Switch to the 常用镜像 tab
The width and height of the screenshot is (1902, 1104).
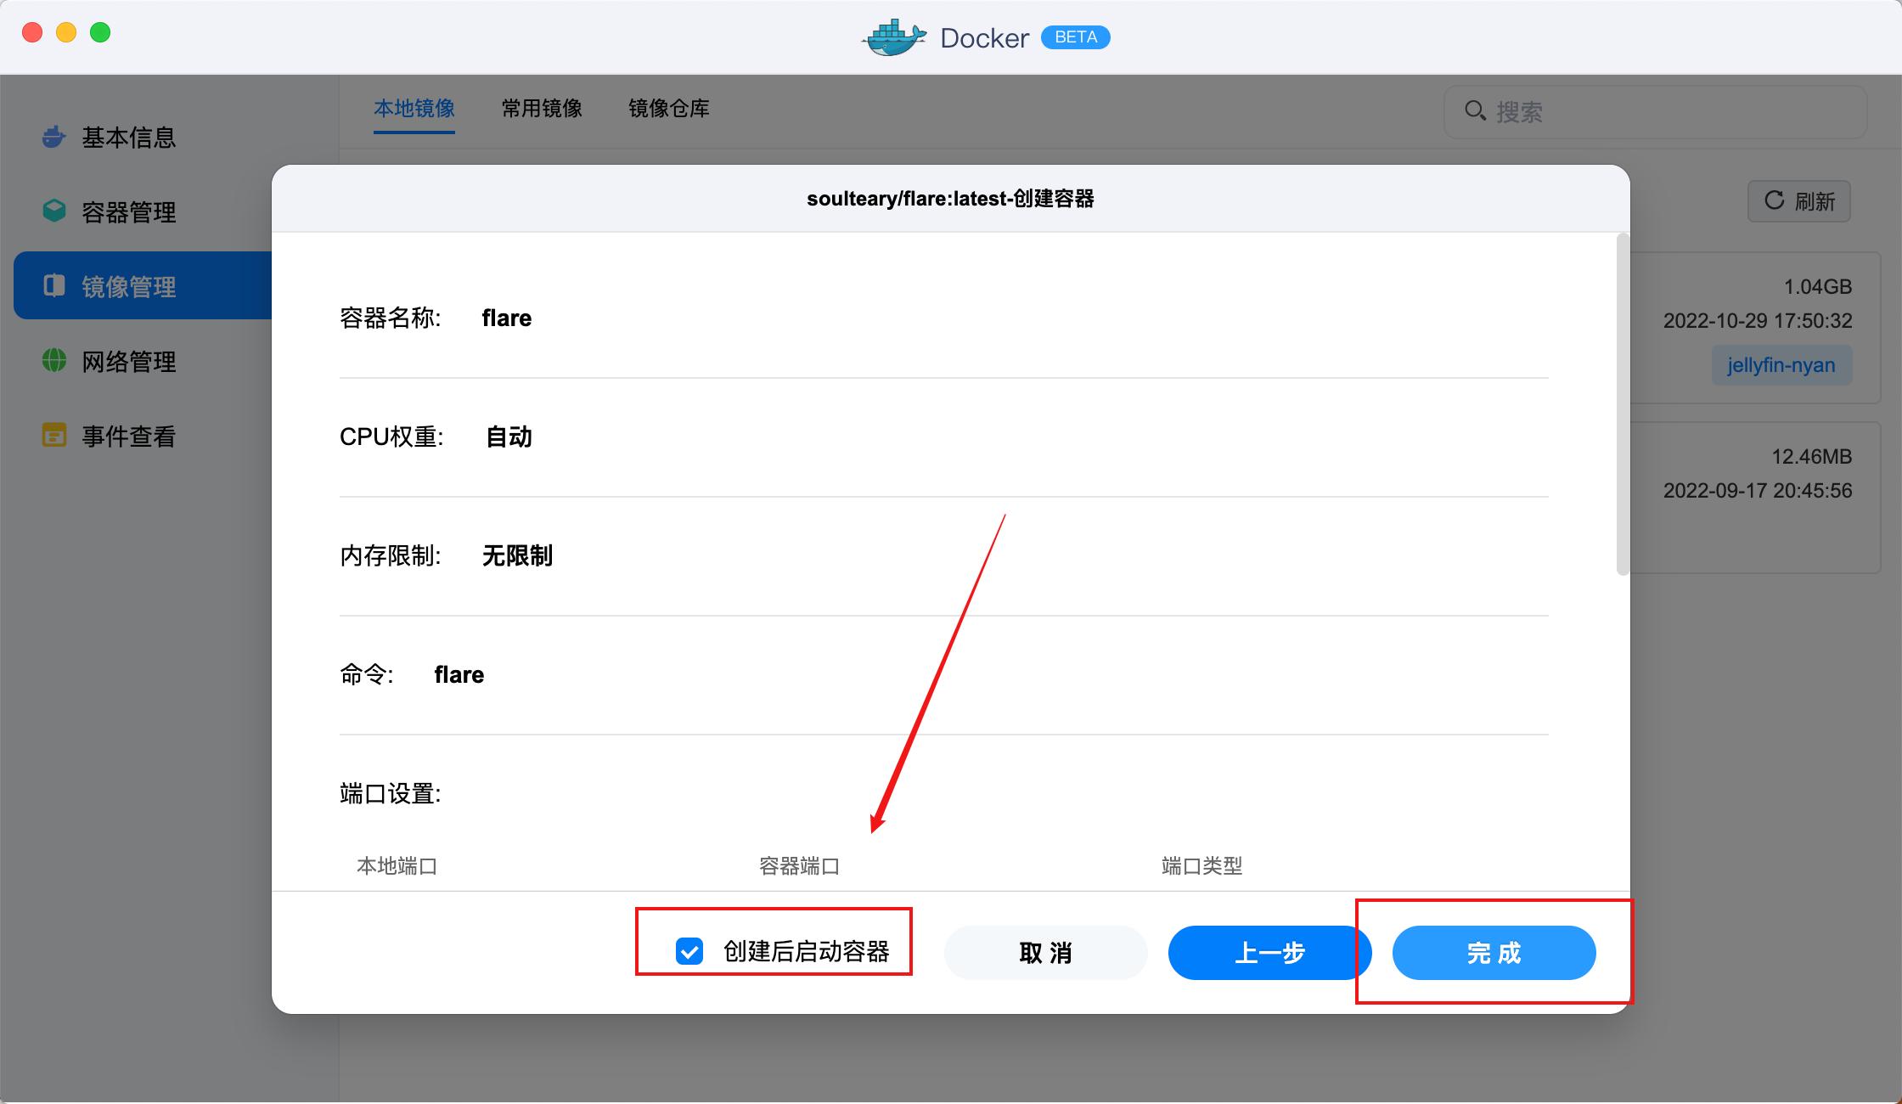[x=541, y=109]
